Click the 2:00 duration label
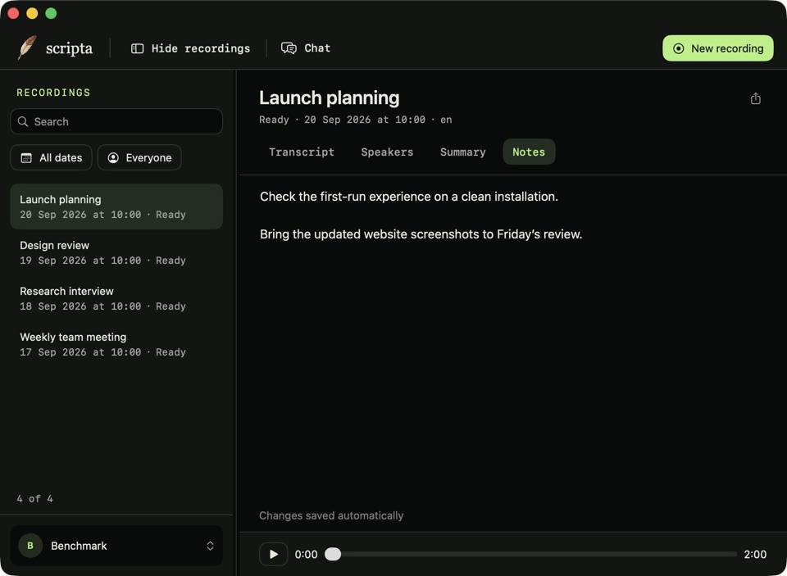Screen dimensions: 787x576 tap(755, 555)
